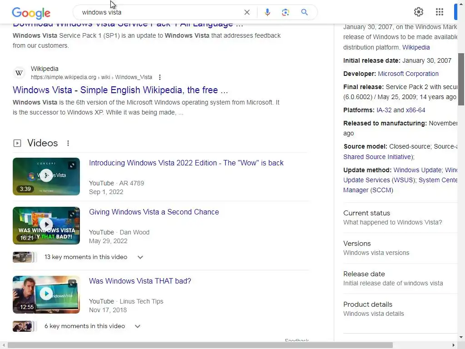Click Download Windows Vista Service Pack result title

(128, 25)
